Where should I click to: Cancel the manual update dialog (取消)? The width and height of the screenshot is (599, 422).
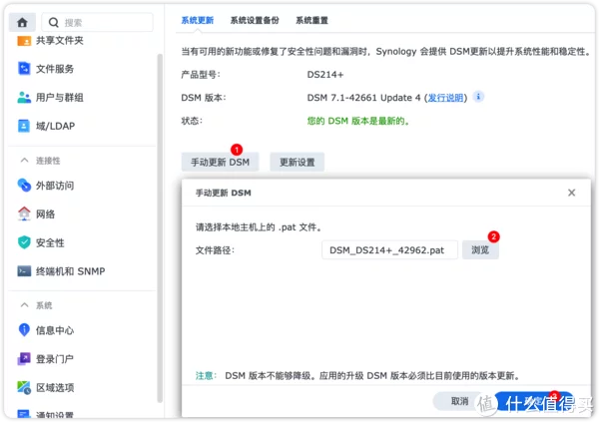tap(459, 401)
